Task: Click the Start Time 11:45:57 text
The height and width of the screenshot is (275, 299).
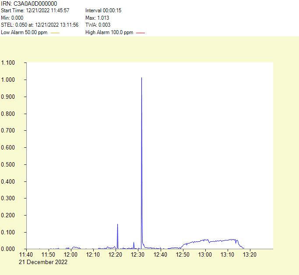Action: pyautogui.click(x=35, y=10)
